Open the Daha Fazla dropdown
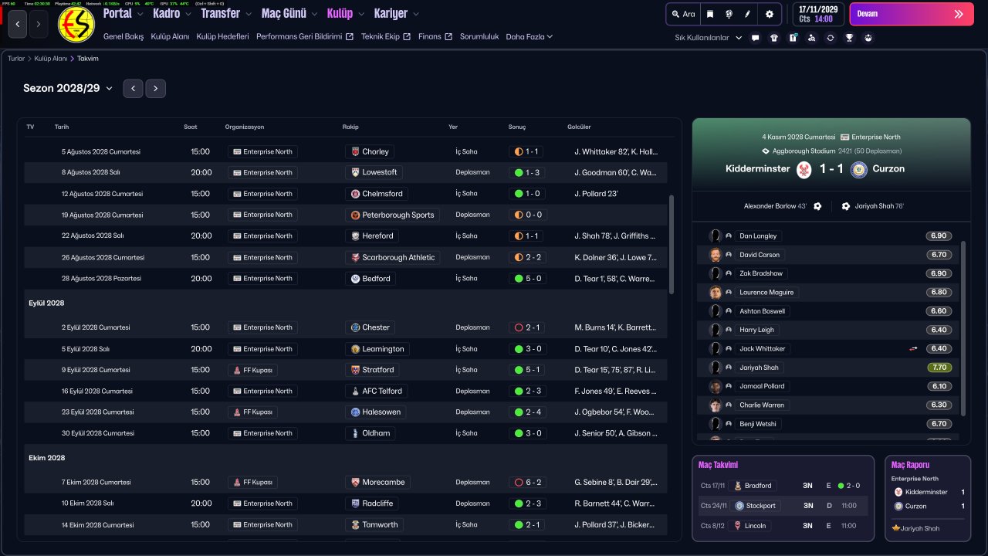 530,37
